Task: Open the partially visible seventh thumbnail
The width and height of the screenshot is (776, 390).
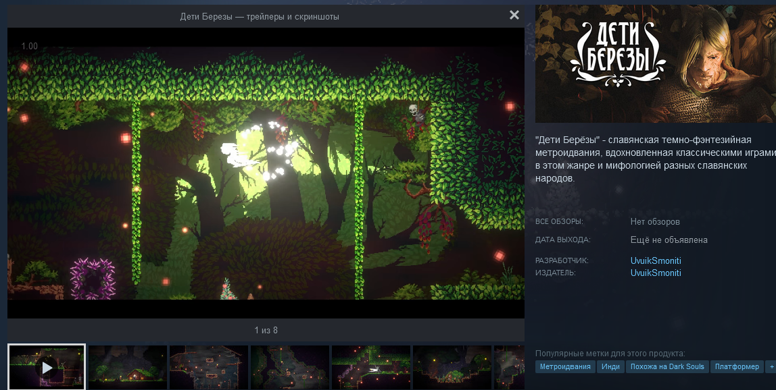Action: click(509, 367)
